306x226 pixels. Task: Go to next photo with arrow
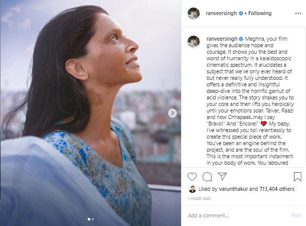(173, 113)
